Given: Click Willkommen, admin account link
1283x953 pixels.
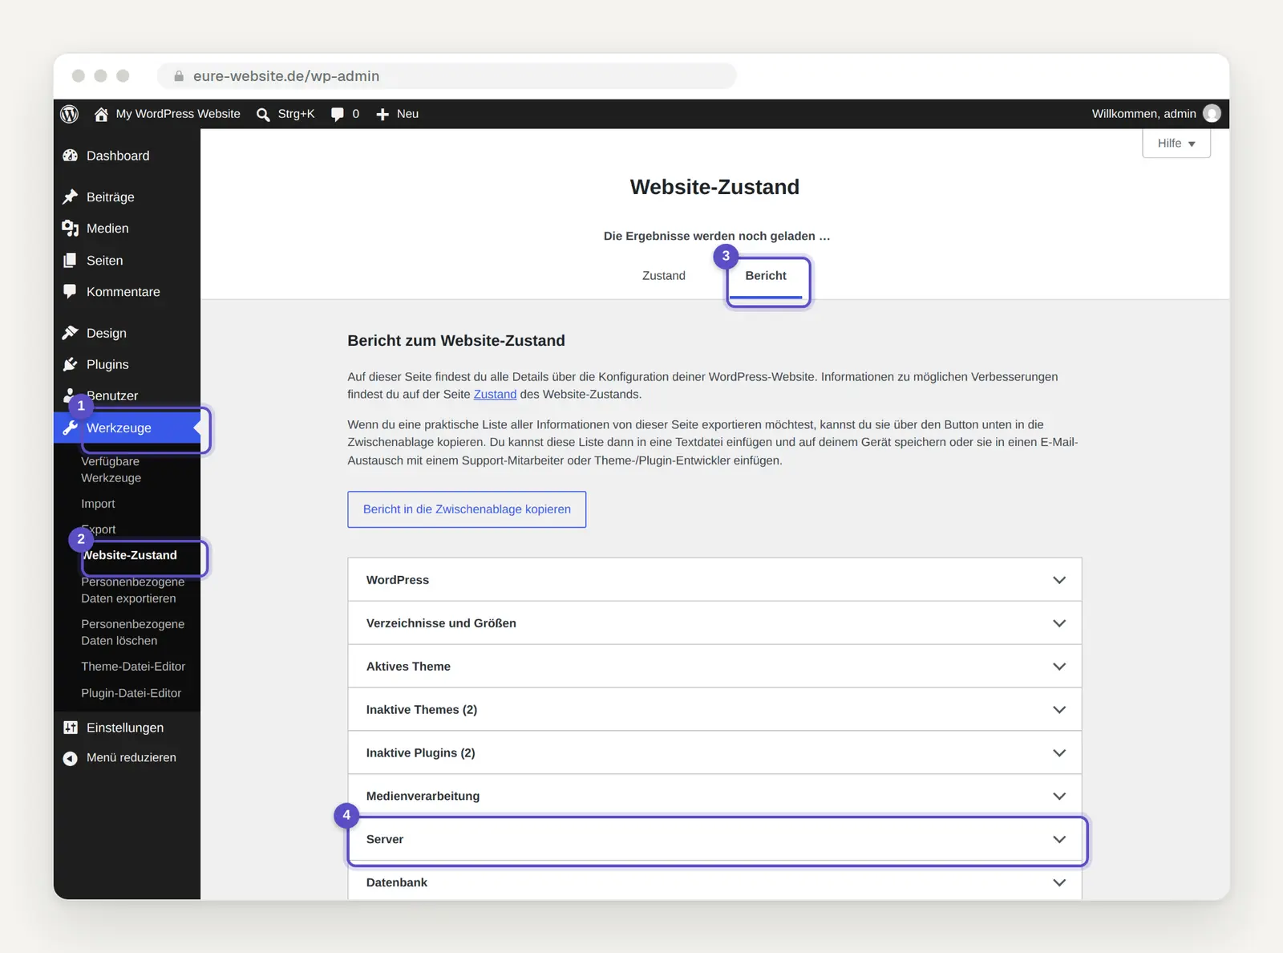Looking at the screenshot, I should click(1143, 114).
